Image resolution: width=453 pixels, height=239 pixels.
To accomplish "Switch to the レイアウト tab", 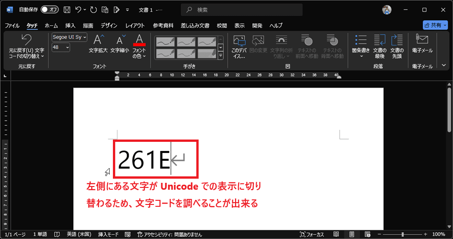I will point(135,25).
